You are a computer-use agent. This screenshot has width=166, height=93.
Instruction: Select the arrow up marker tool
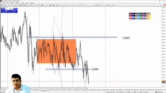[x=110, y=5]
